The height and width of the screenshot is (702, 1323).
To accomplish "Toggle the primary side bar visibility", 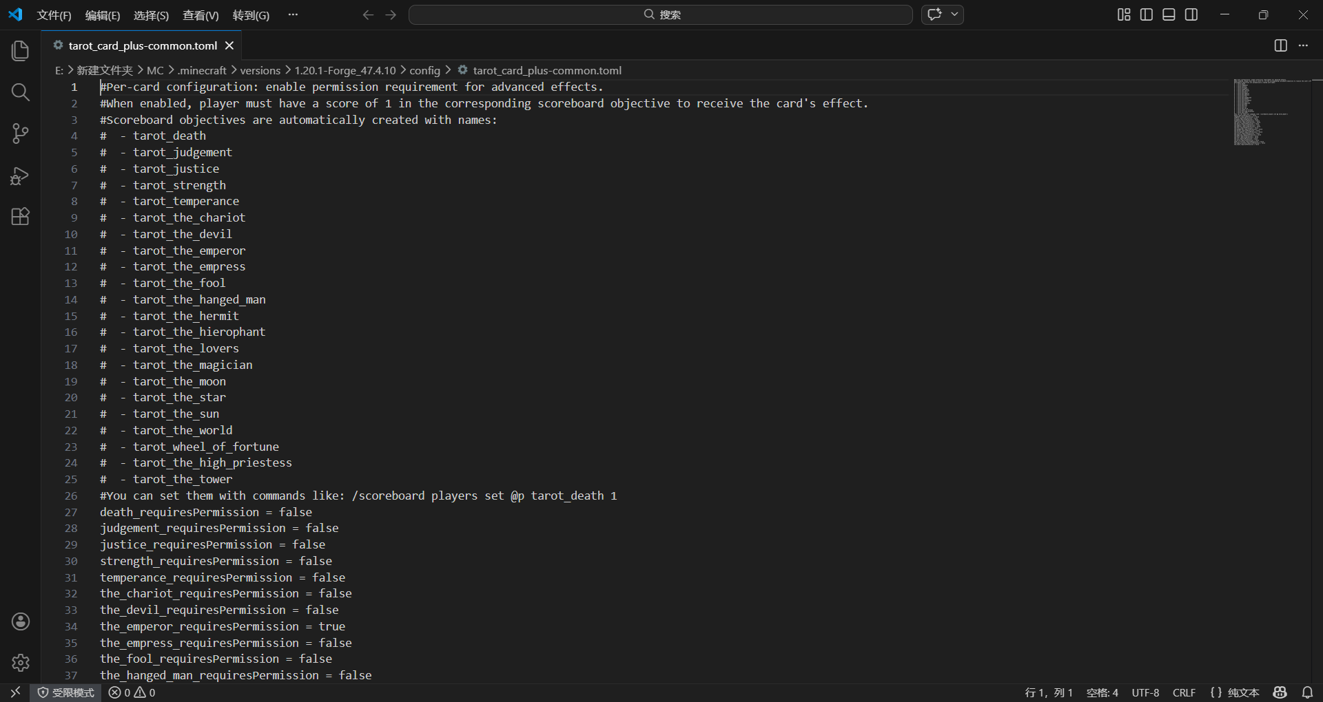I will click(x=1147, y=14).
